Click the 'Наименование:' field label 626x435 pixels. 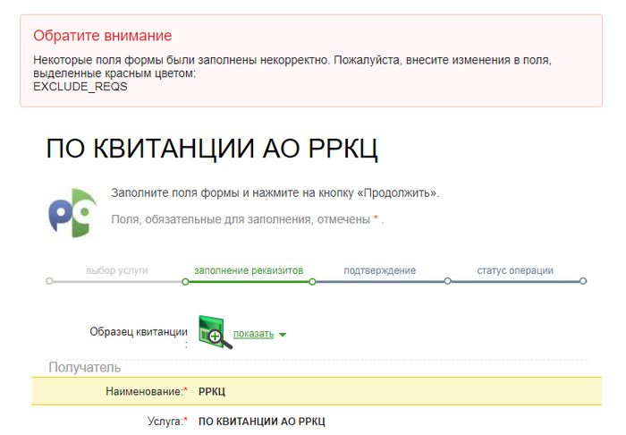point(147,391)
